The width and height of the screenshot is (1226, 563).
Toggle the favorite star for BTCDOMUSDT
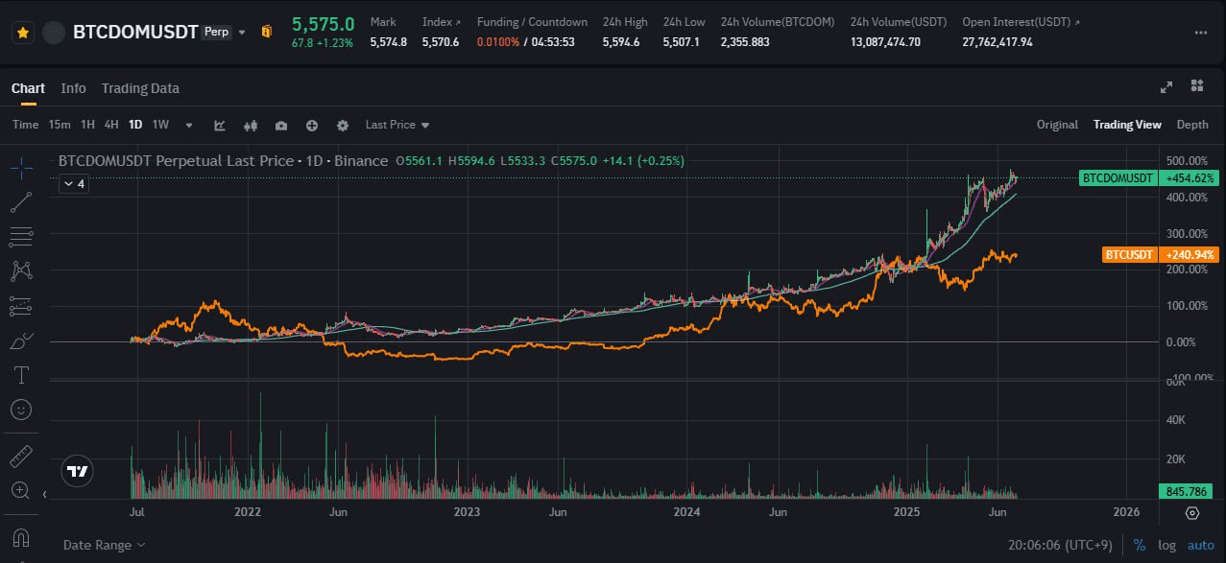pos(23,33)
